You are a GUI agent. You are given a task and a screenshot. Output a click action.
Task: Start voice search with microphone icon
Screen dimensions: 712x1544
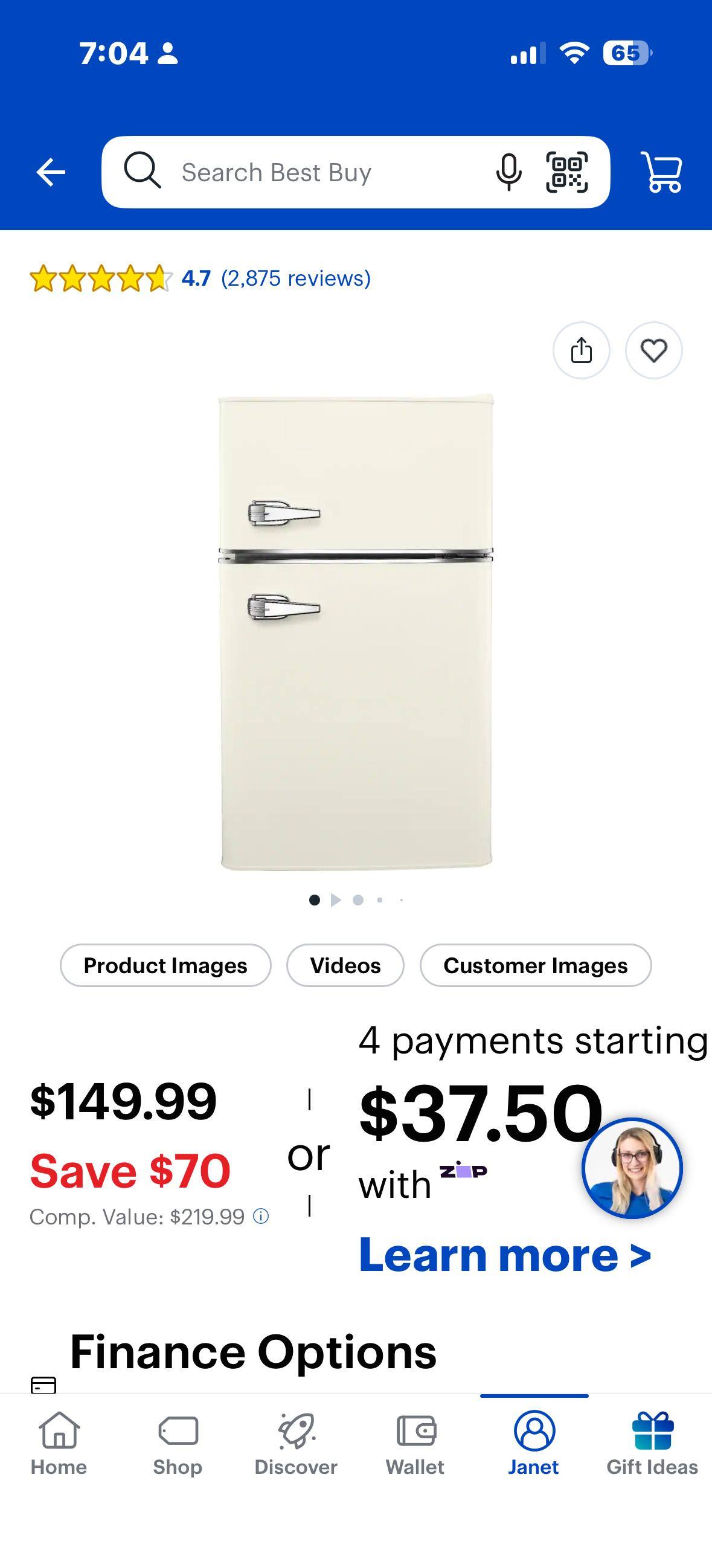pos(508,172)
